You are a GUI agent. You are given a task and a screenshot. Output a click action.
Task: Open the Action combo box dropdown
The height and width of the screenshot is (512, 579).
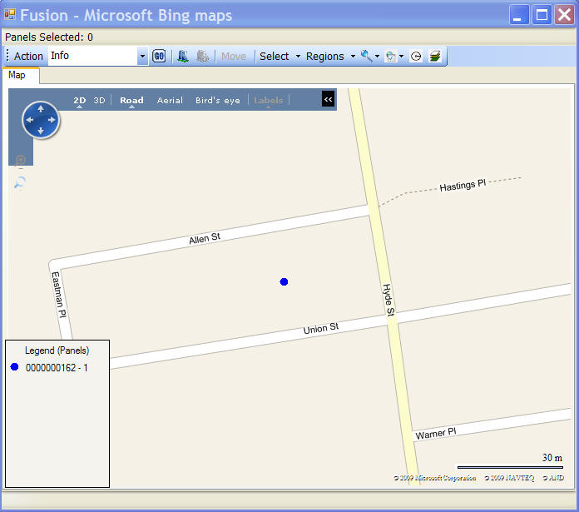142,56
